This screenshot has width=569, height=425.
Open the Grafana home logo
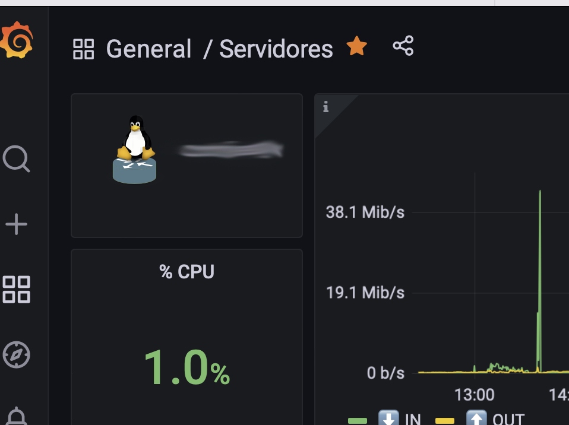click(17, 40)
